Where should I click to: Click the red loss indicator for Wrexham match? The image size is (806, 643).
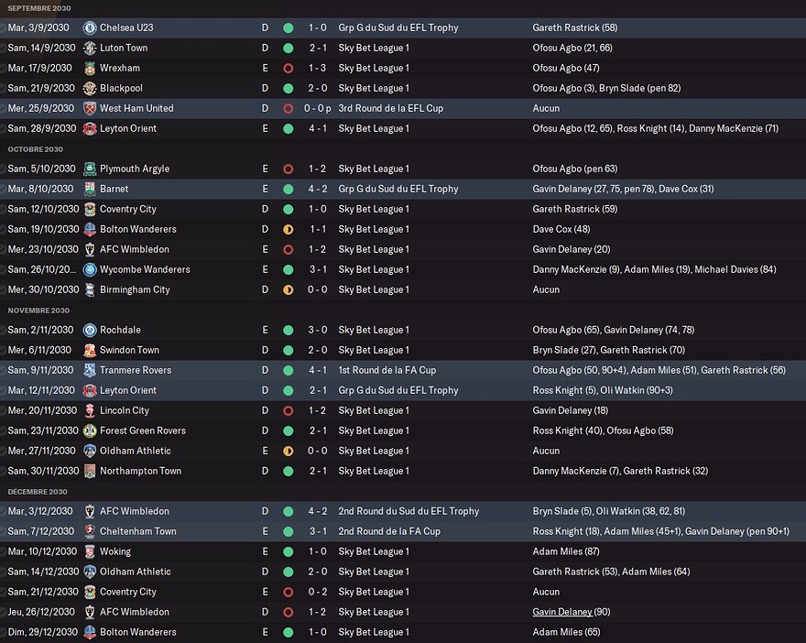click(289, 68)
